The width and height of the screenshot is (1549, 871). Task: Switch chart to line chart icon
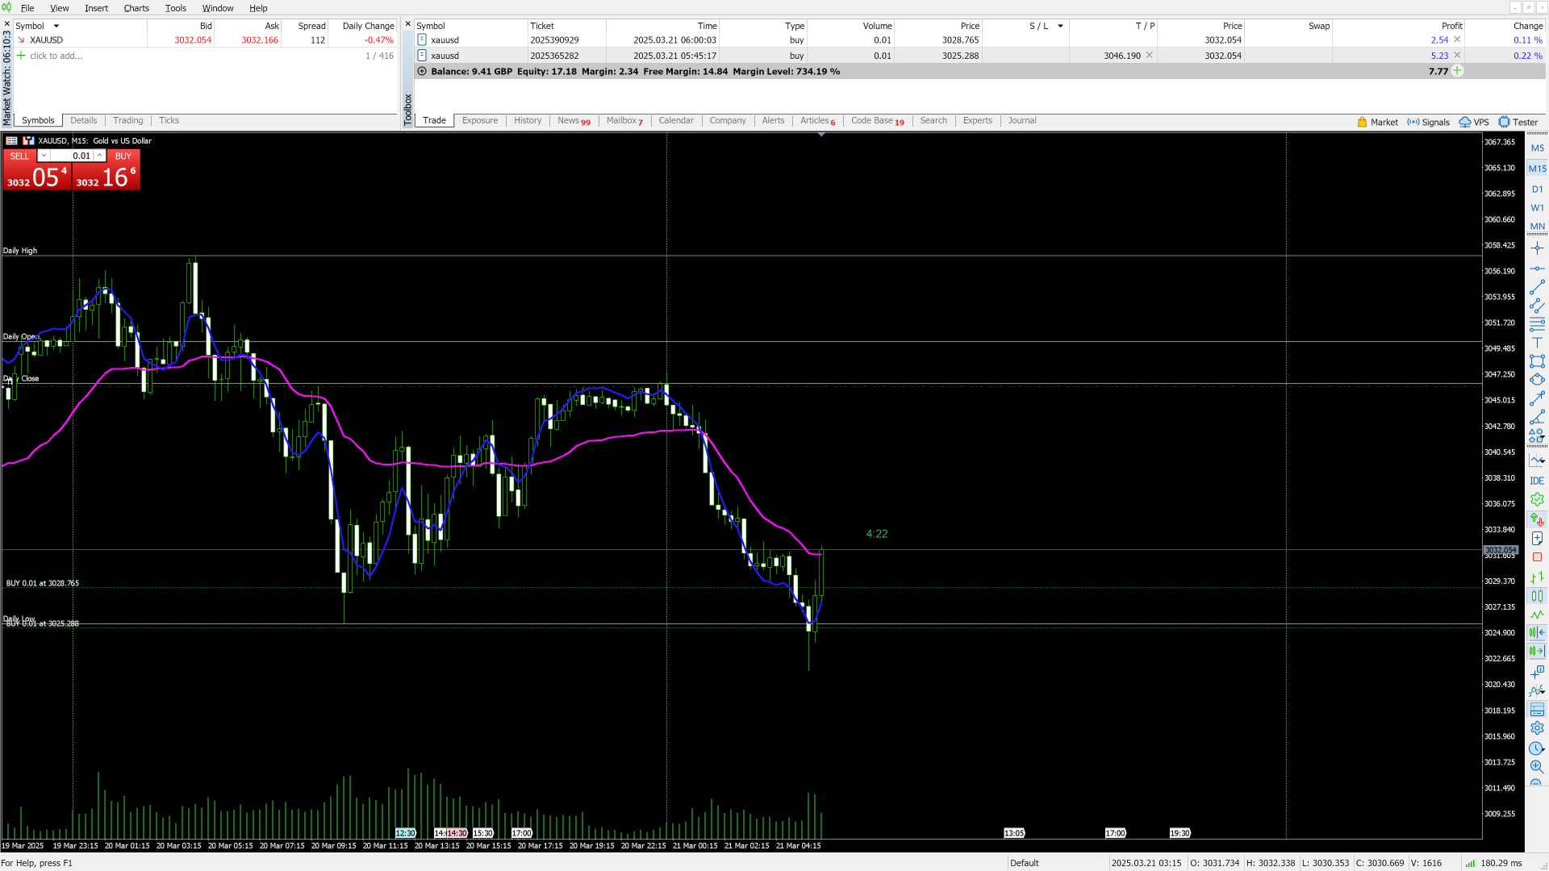1537,615
